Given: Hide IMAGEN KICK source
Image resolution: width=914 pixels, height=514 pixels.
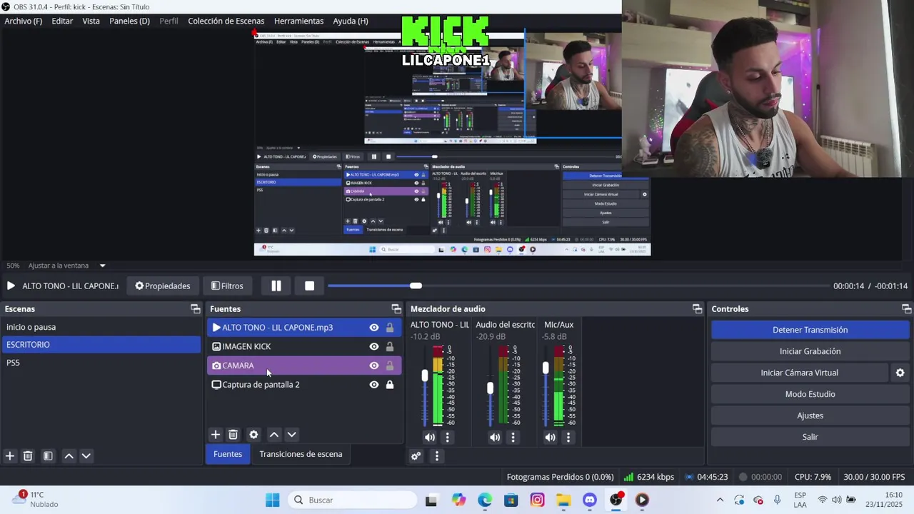Looking at the screenshot, I should point(373,346).
